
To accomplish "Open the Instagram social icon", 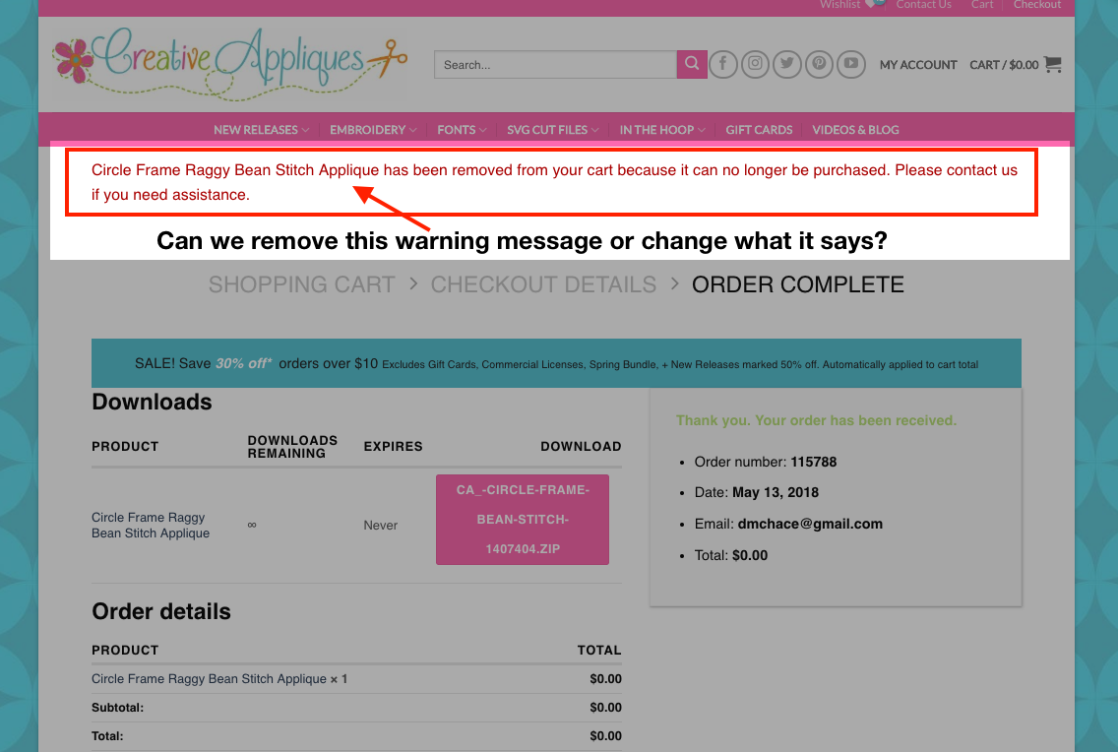I will (755, 64).
